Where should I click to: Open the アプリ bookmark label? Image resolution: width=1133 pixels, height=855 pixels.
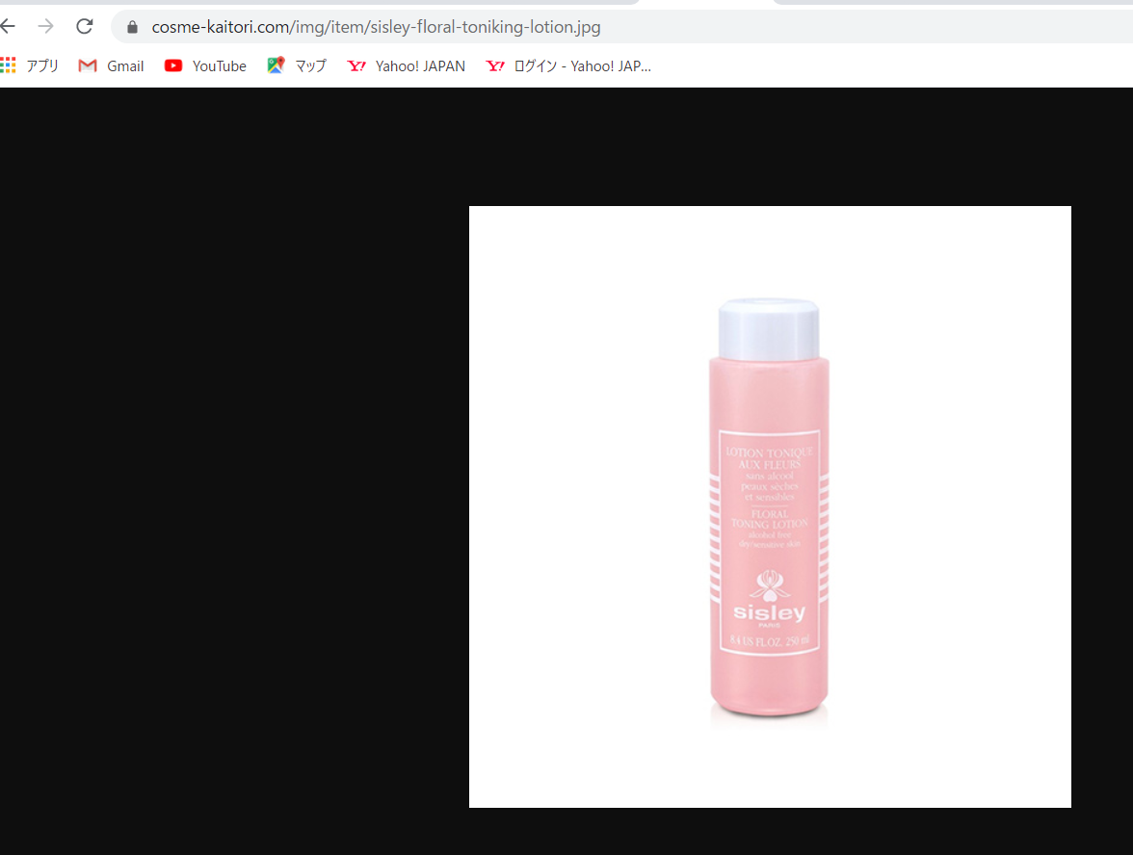tap(42, 65)
